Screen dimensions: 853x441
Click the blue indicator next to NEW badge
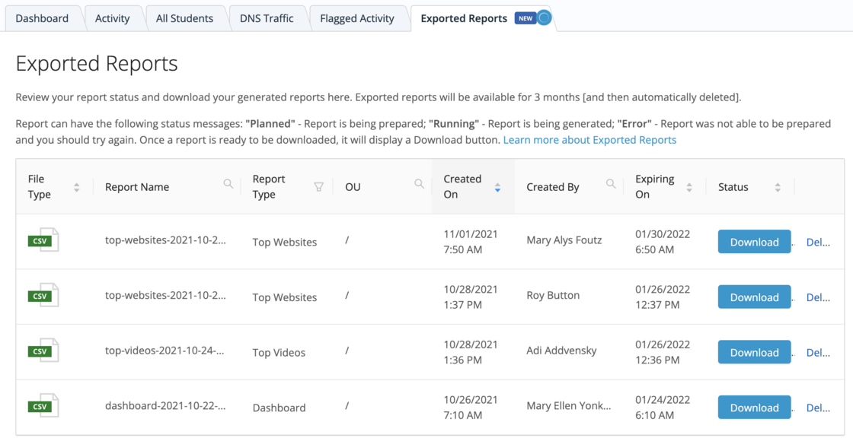pos(544,18)
